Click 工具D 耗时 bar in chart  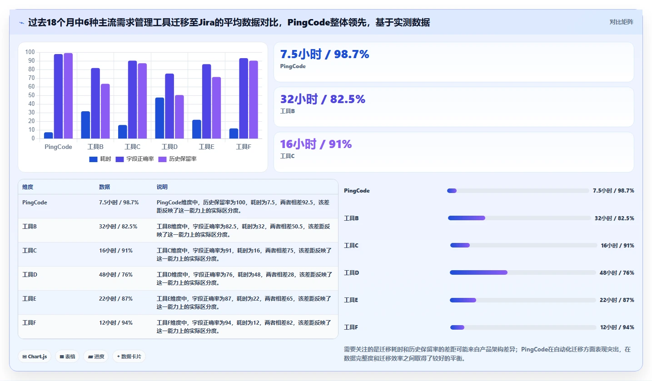(159, 118)
